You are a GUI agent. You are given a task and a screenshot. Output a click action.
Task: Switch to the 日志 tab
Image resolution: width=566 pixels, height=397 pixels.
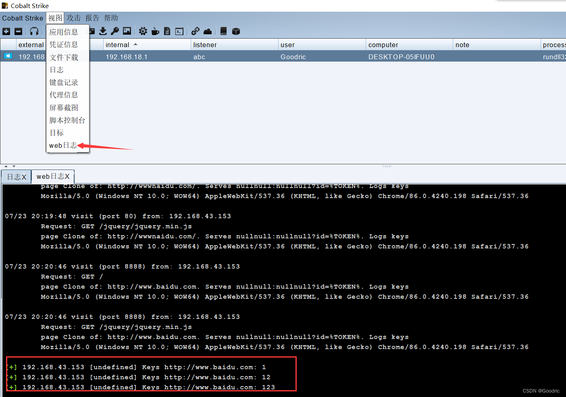tap(16, 177)
